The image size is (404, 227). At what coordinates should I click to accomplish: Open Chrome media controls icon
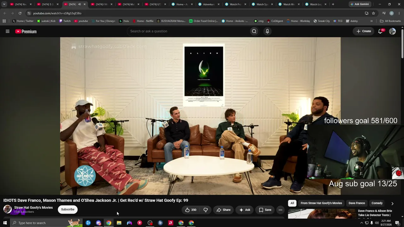[x=384, y=13]
